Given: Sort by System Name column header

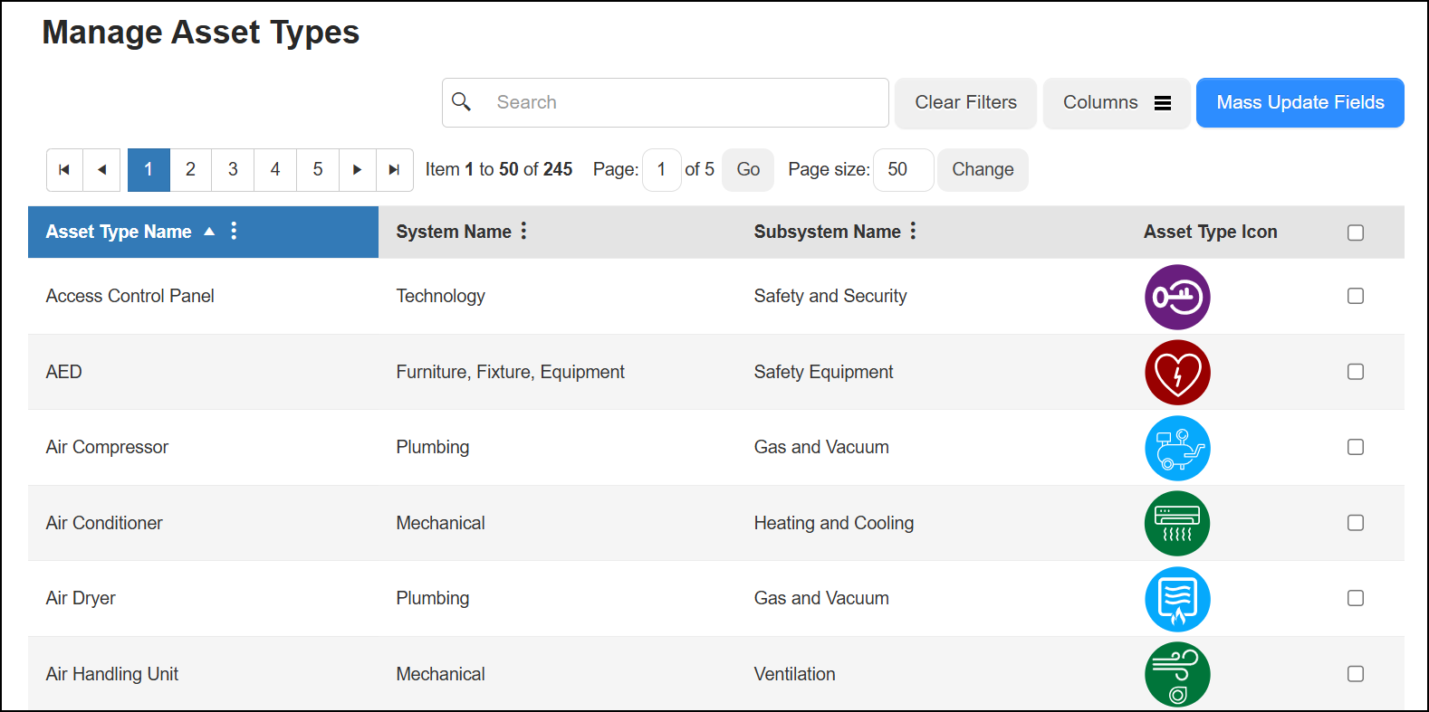Looking at the screenshot, I should tap(454, 232).
